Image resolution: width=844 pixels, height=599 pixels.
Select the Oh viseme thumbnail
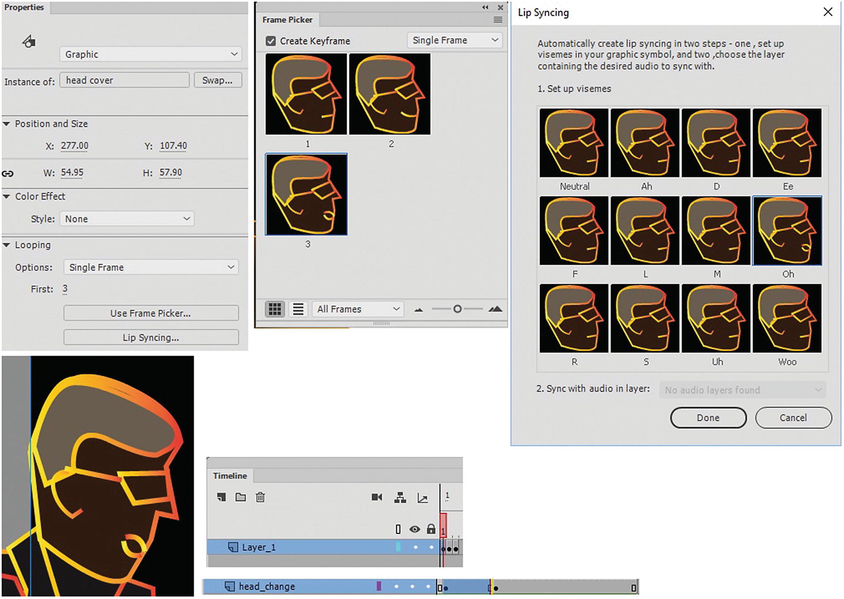787,231
